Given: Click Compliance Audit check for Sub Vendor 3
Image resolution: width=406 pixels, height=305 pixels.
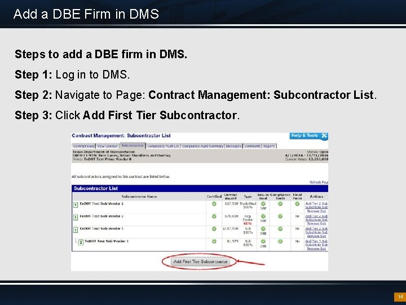Looking at the screenshot, I should click(280, 216).
